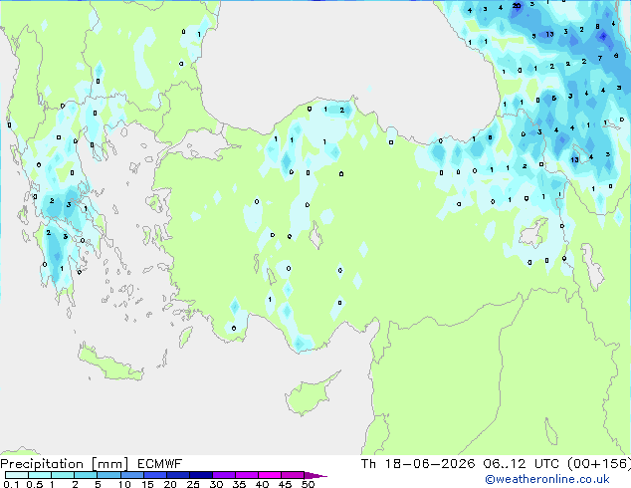This screenshot has width=631, height=488.
Task: Click the 10–15 mm blue legend swatch
Action: [131, 475]
